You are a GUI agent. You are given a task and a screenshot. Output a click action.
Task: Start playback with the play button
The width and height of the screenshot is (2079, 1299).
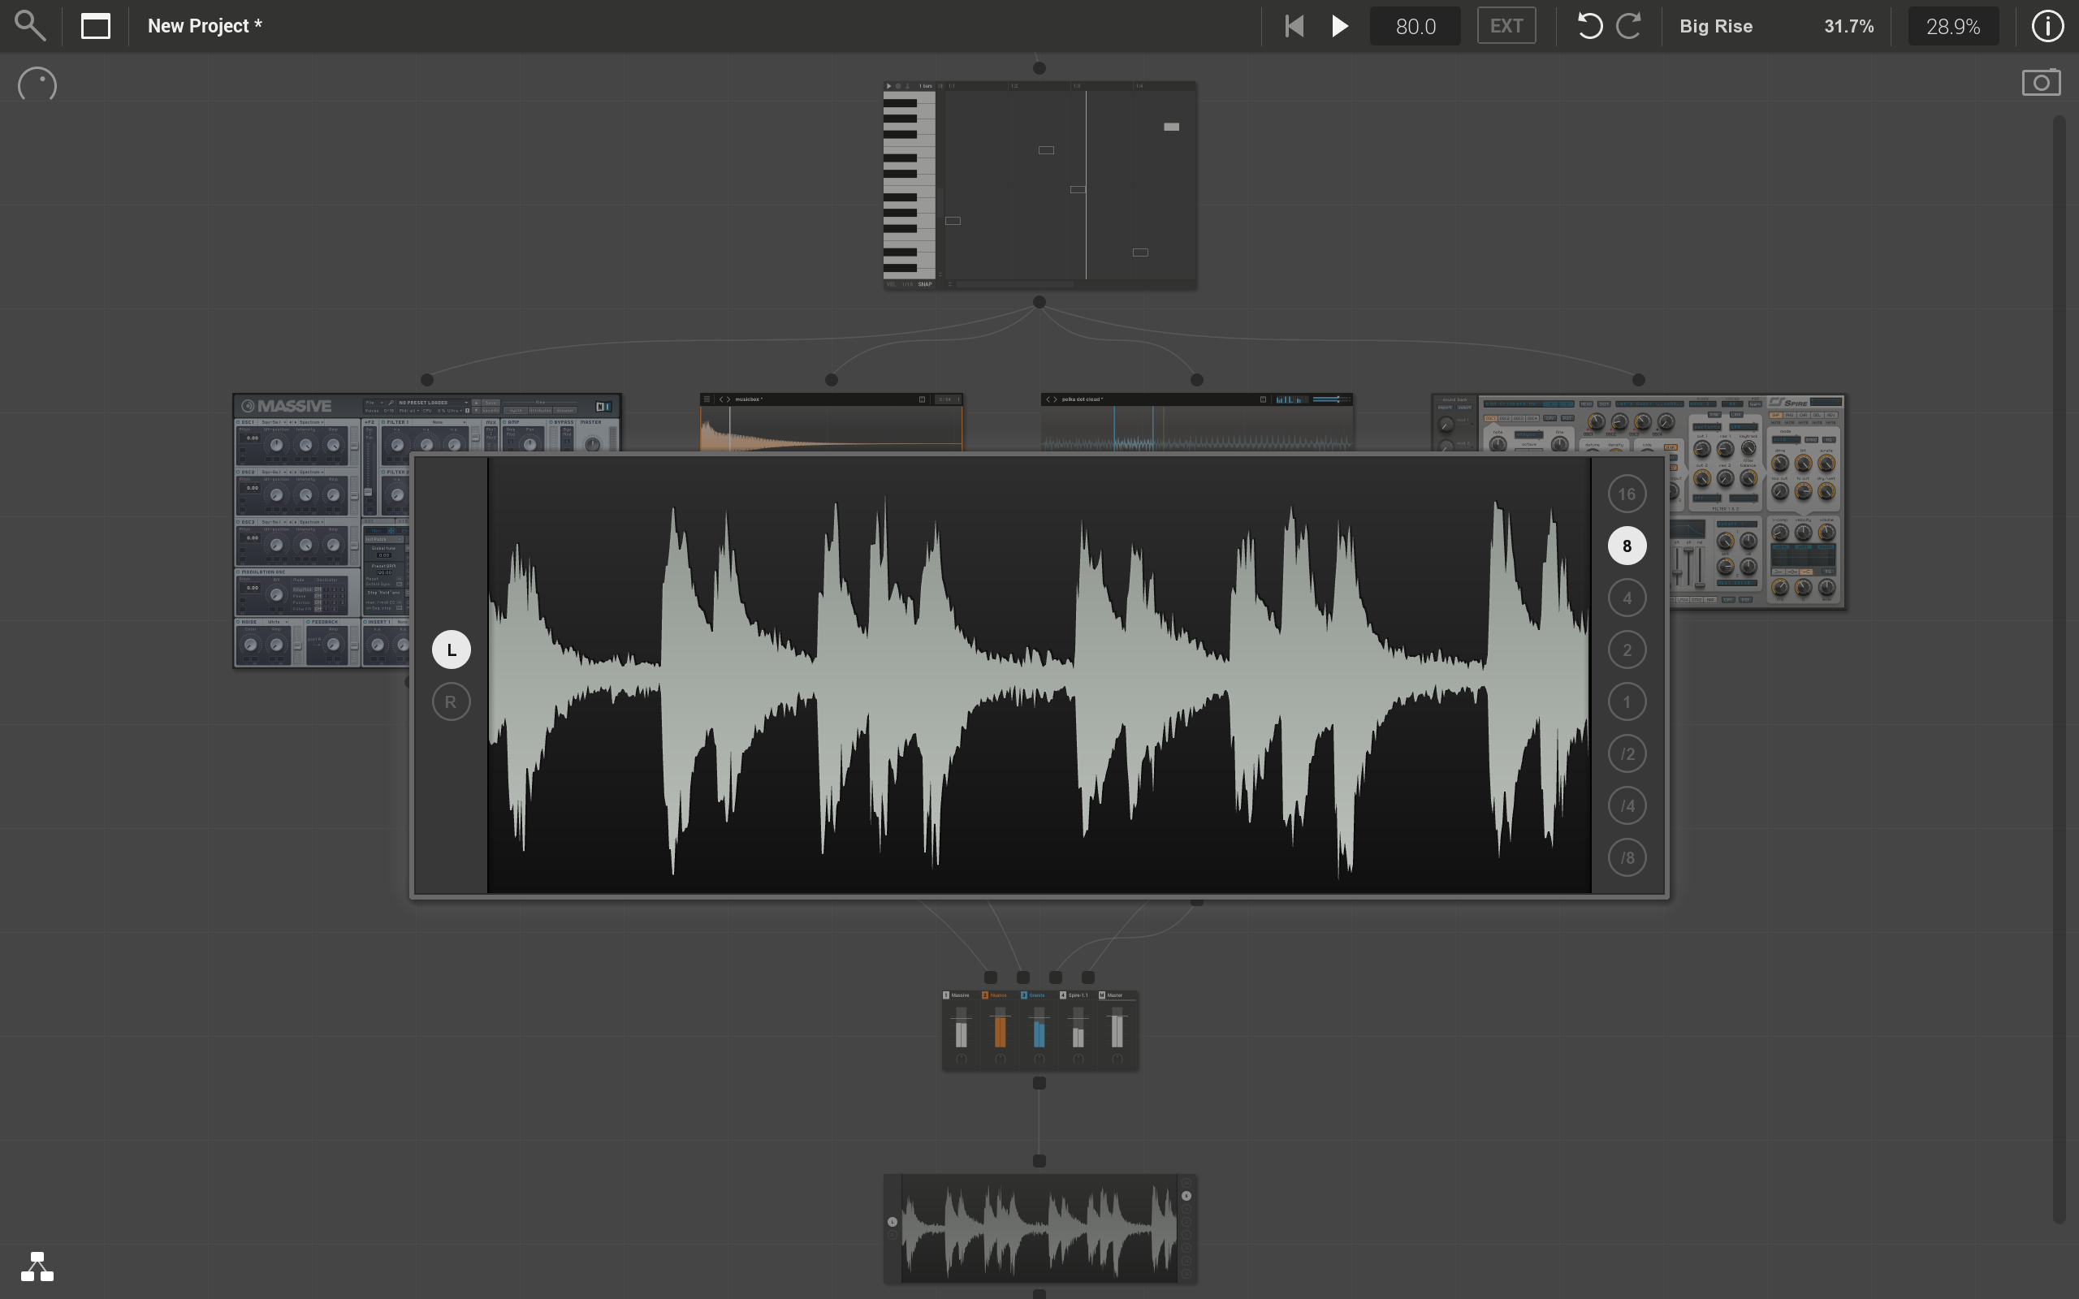tap(1339, 26)
